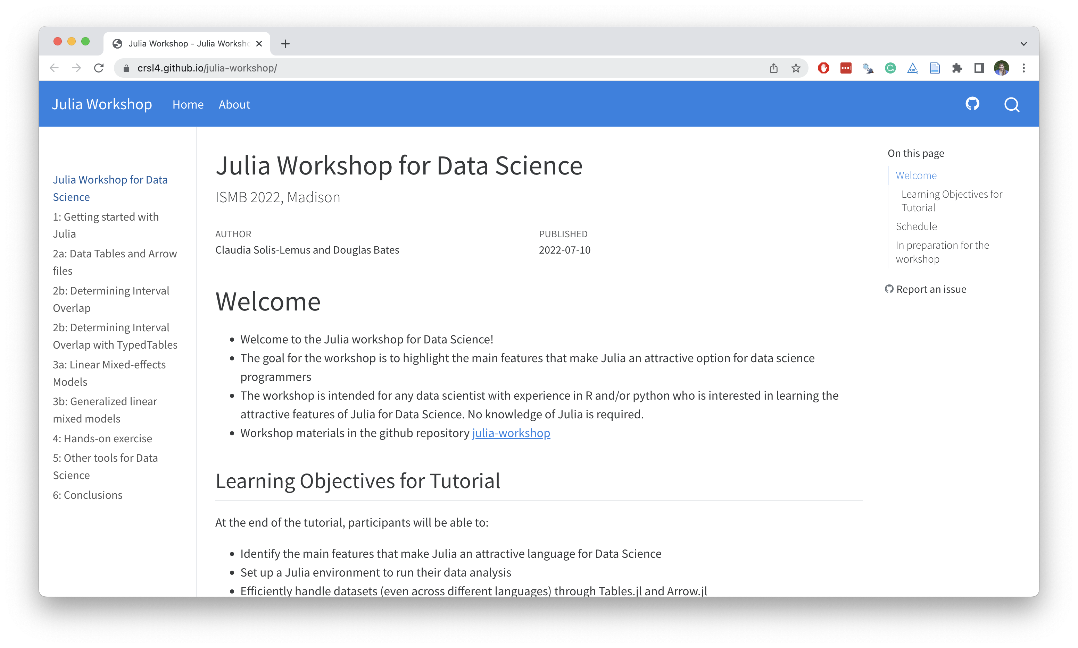Go to the Home navbar item
This screenshot has width=1078, height=648.
(188, 105)
